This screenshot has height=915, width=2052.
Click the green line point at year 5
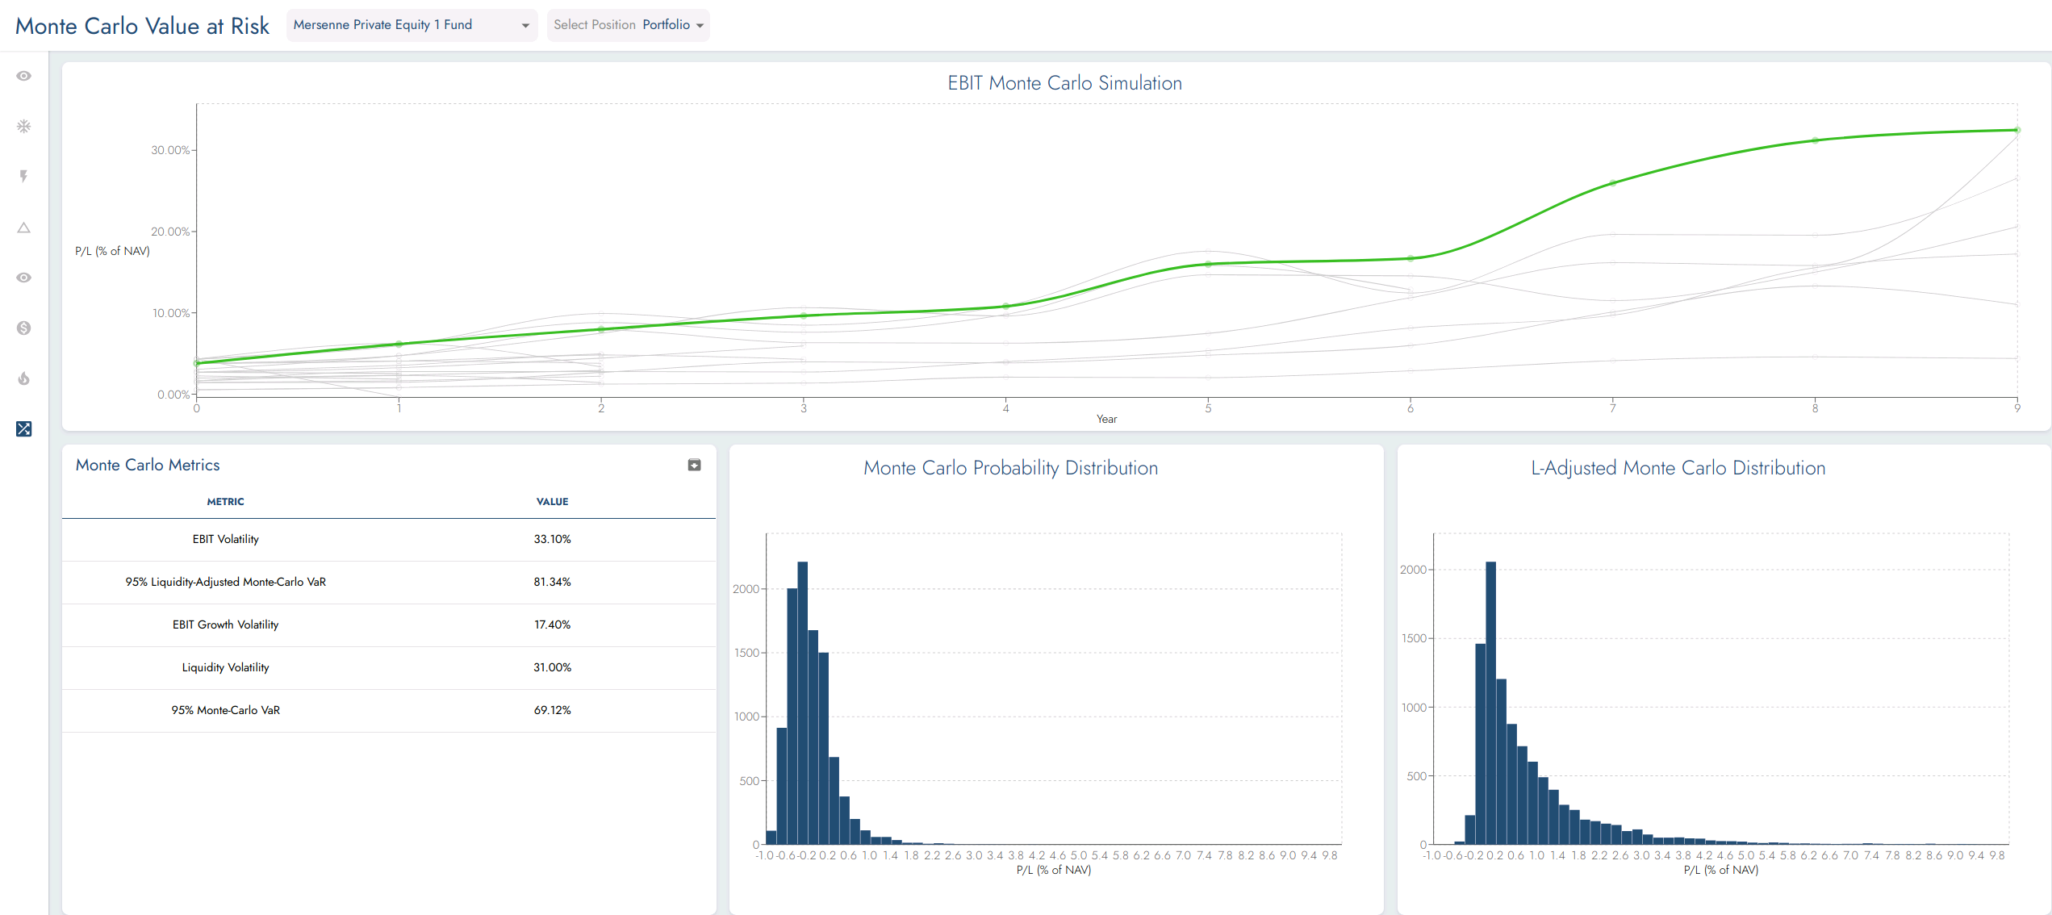1208,264
